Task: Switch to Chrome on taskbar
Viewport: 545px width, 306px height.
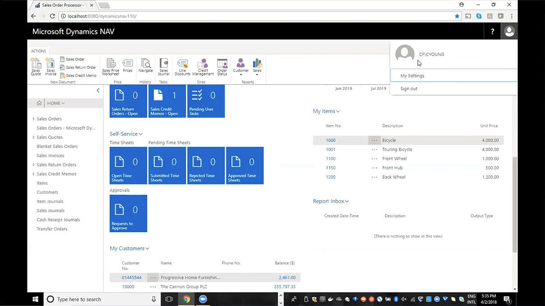Action: (186, 299)
